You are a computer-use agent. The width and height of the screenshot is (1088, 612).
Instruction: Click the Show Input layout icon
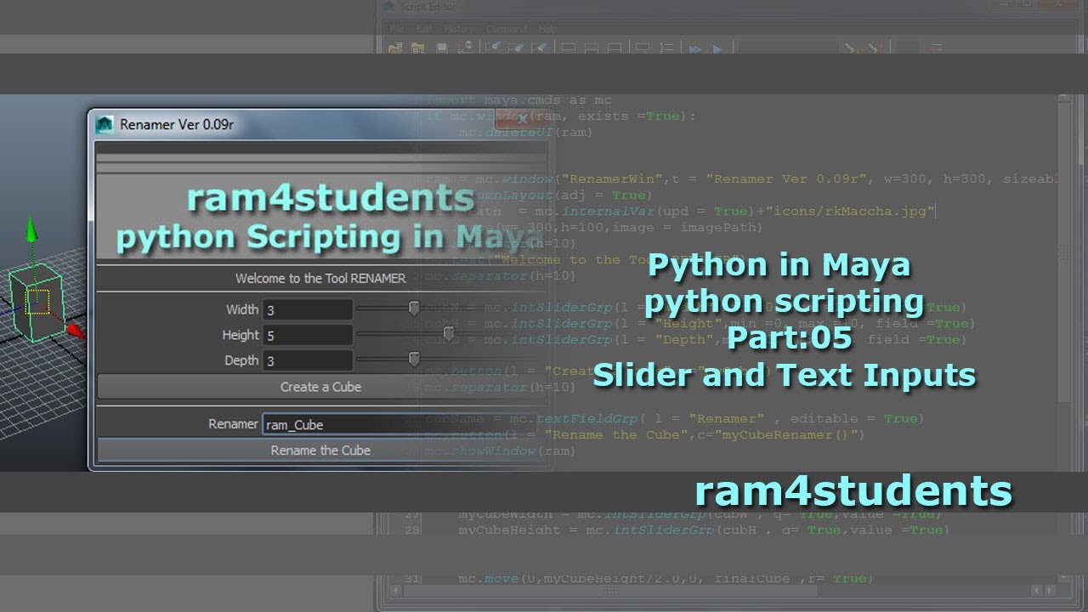click(x=592, y=48)
